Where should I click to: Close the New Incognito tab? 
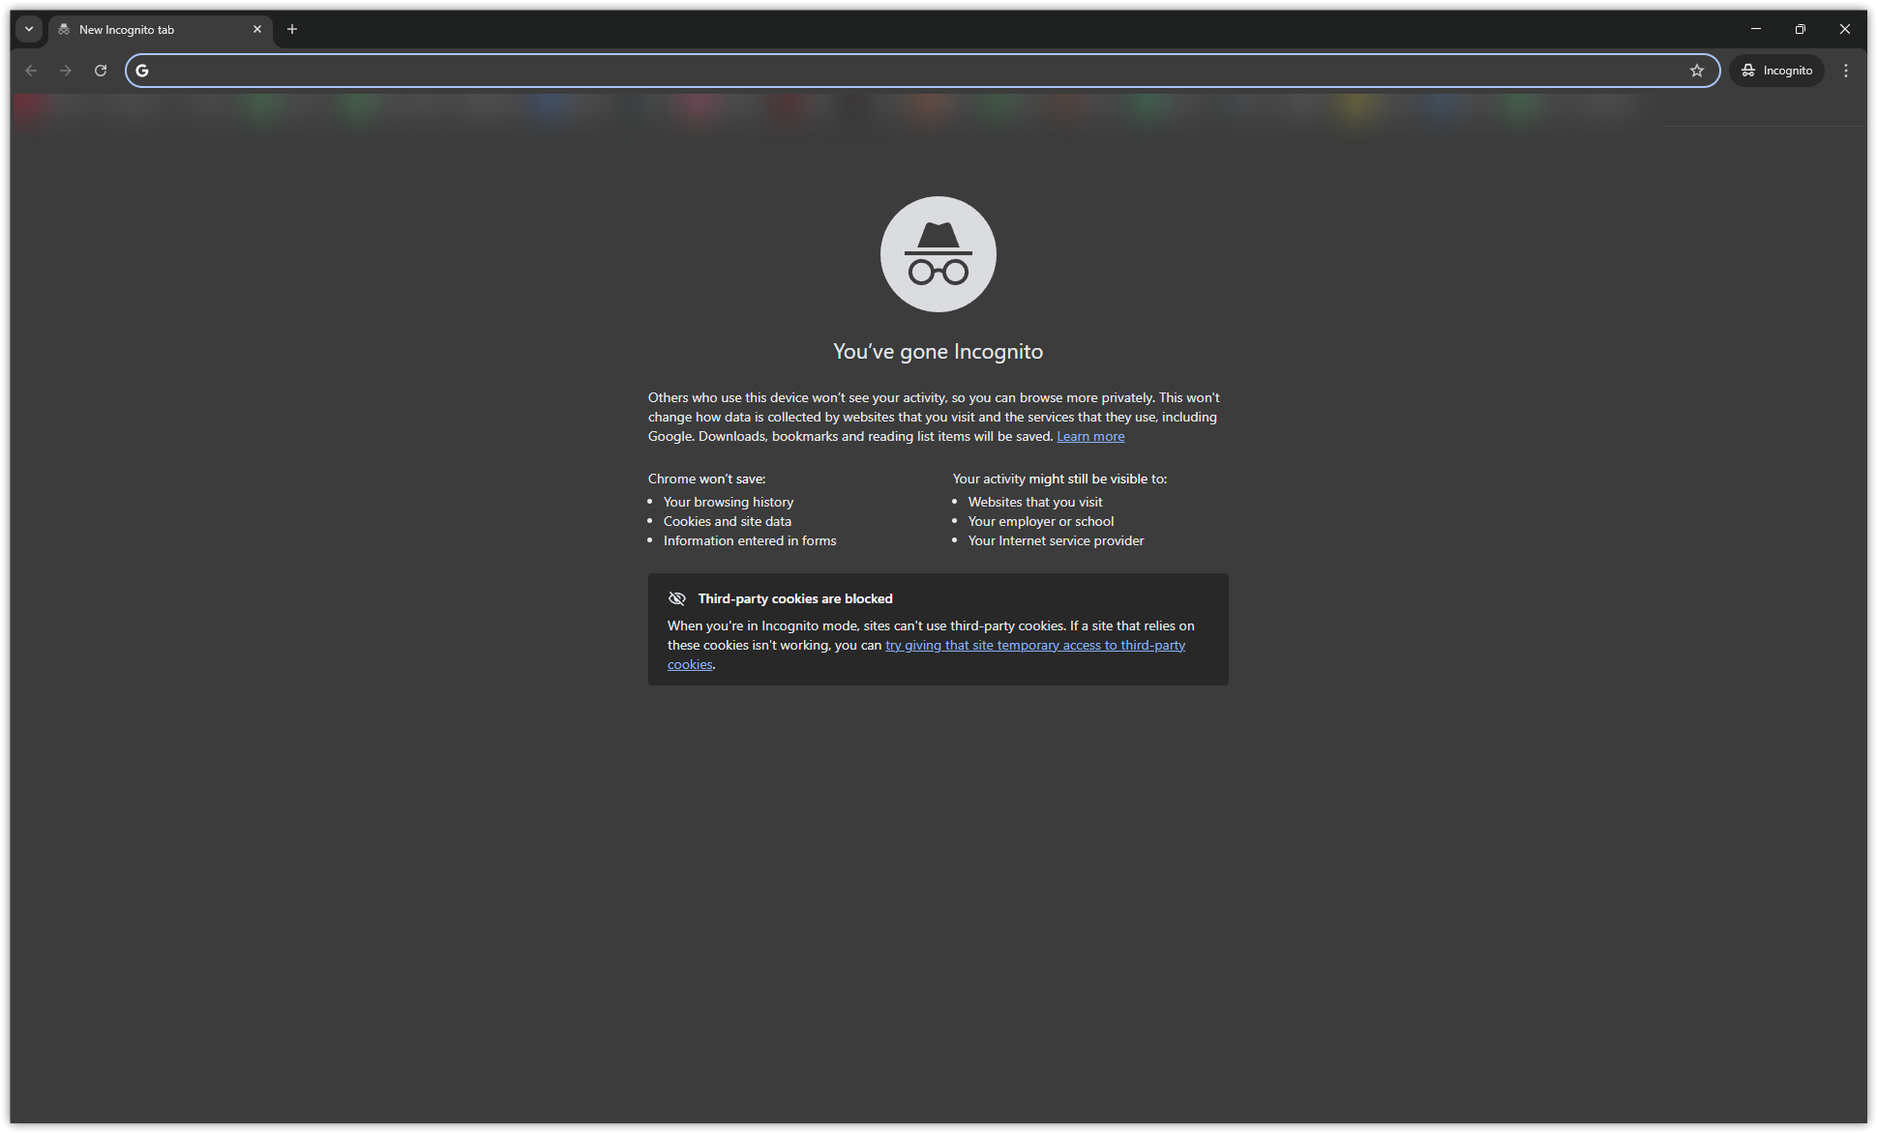click(x=257, y=29)
